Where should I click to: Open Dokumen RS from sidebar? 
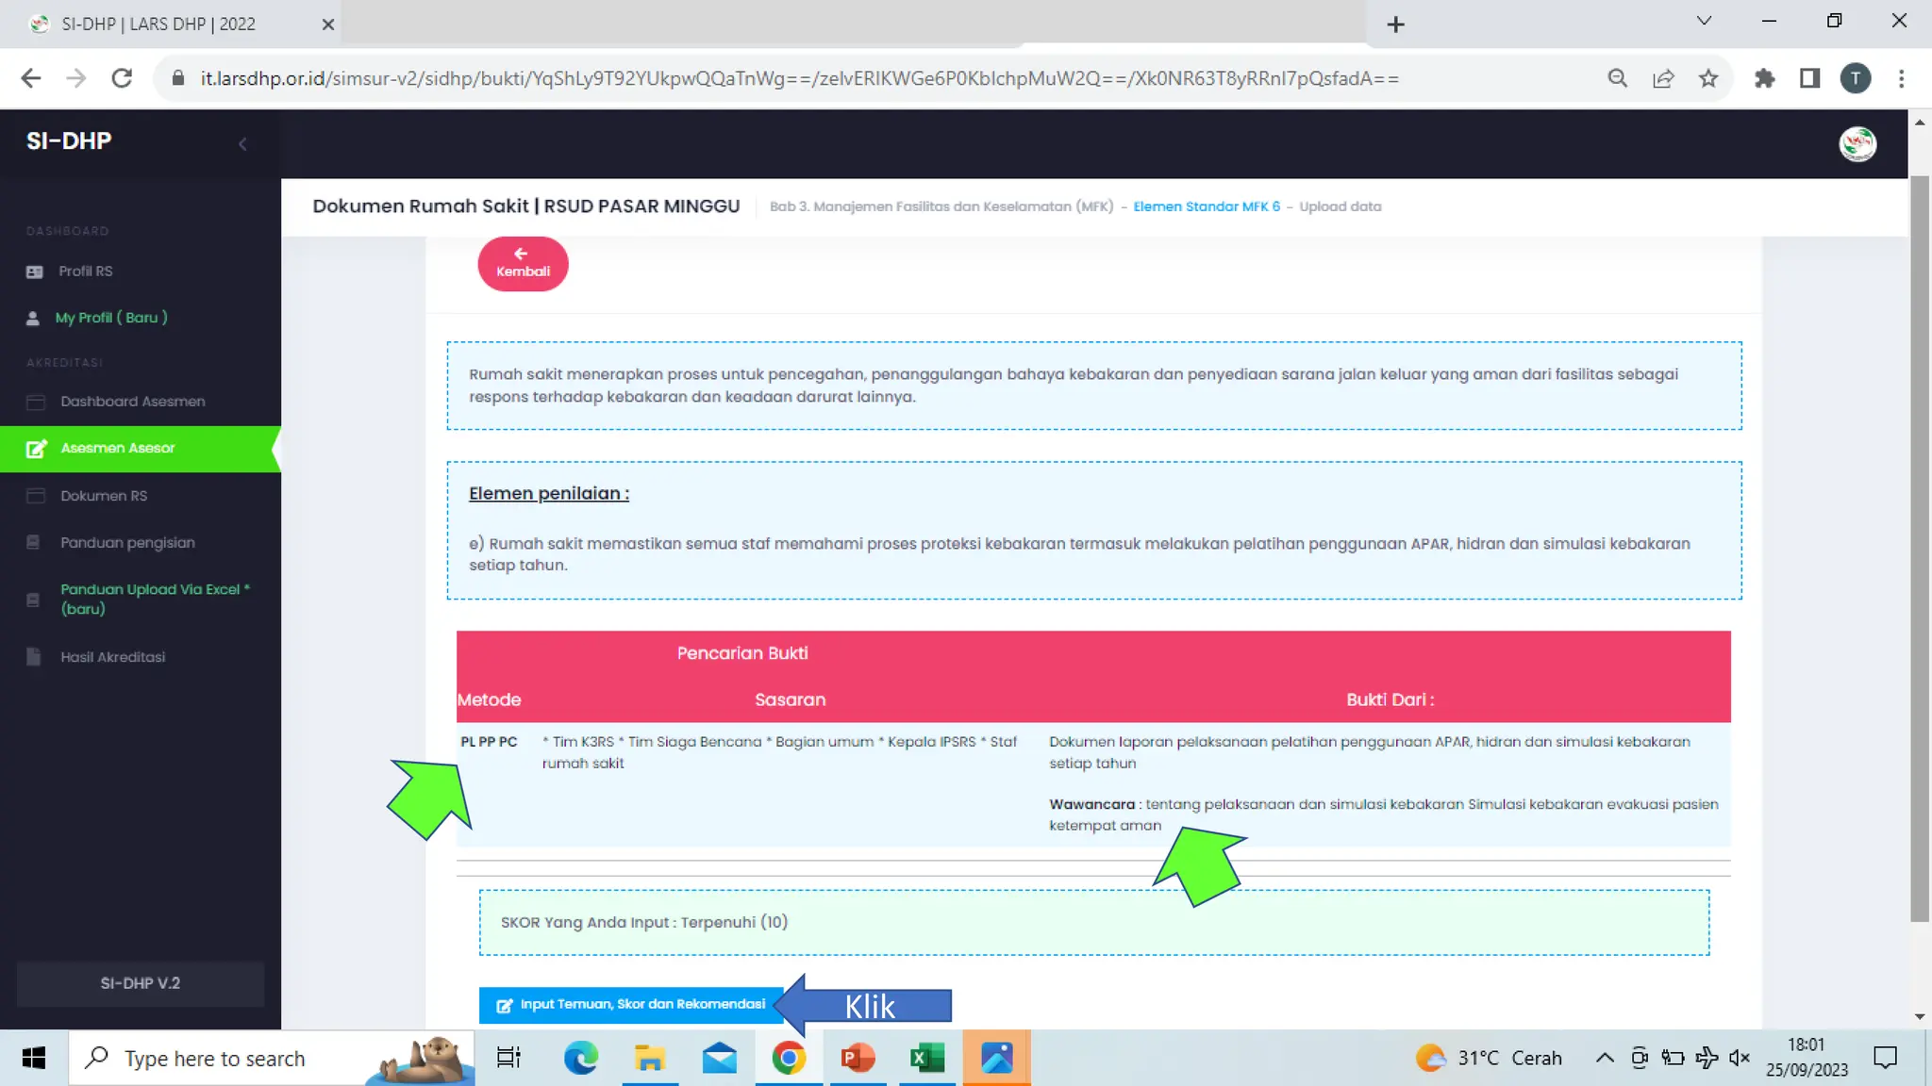tap(104, 496)
